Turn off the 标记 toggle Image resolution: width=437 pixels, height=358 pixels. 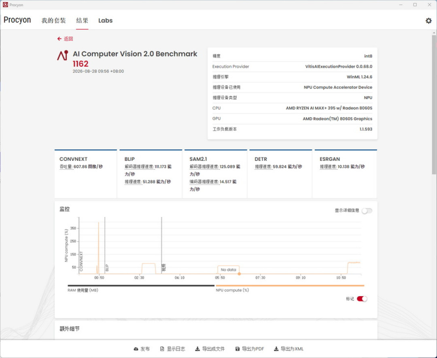tap(362, 299)
